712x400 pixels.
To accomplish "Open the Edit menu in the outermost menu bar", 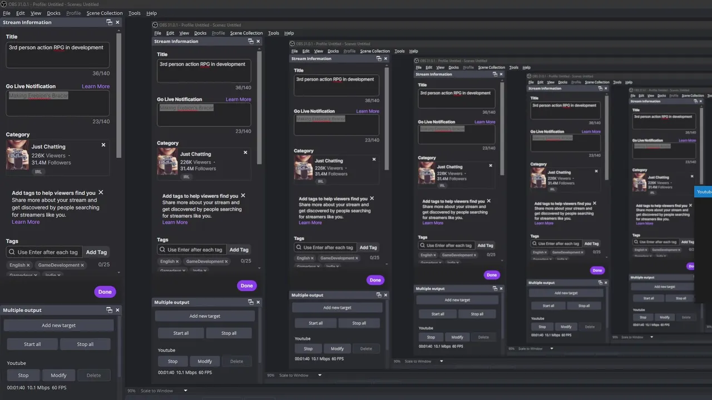I will pyautogui.click(x=21, y=13).
